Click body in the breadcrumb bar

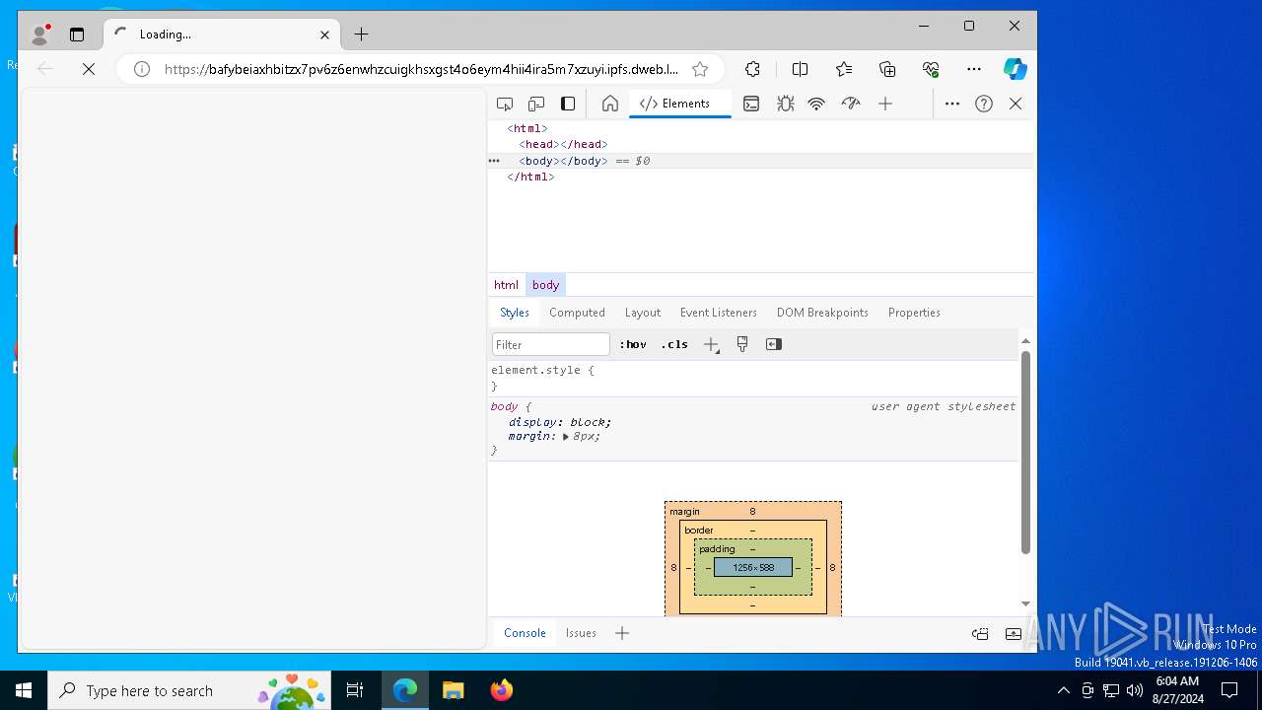(x=545, y=285)
